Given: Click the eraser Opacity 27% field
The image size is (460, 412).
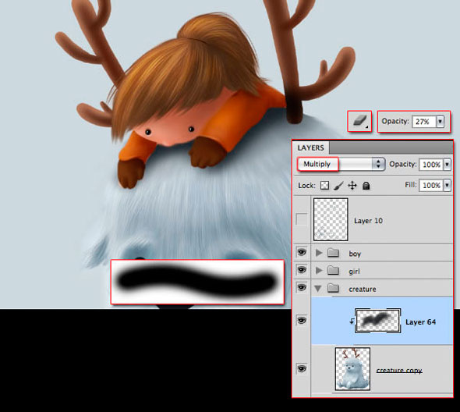Looking at the screenshot, I should [424, 121].
